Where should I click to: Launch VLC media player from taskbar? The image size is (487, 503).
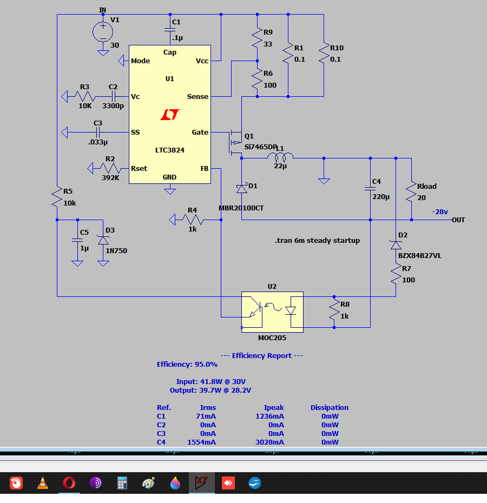[42, 483]
